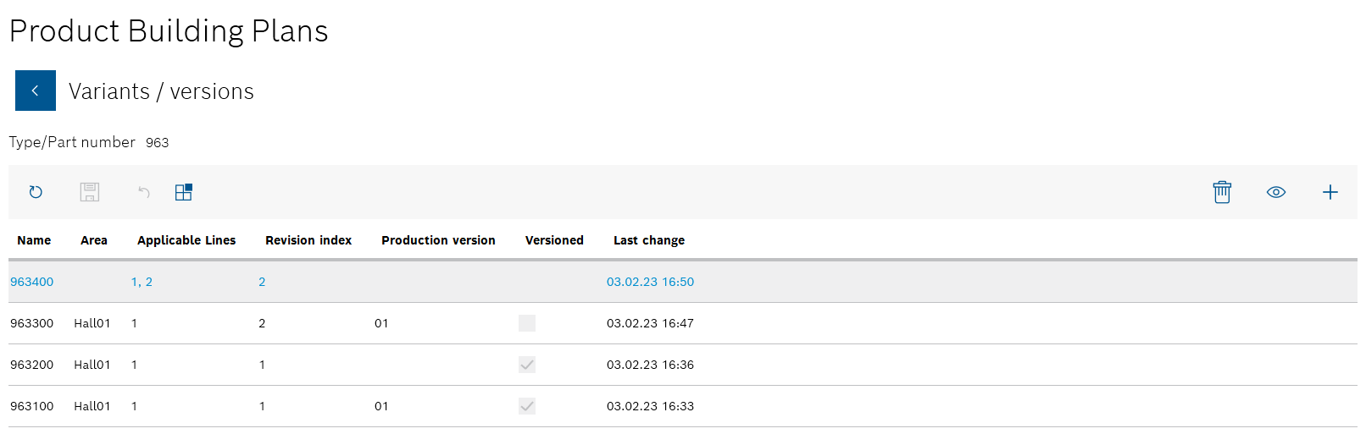Toggle Versioned checkbox for 963300
This screenshot has height=445, width=1366.
click(x=527, y=323)
